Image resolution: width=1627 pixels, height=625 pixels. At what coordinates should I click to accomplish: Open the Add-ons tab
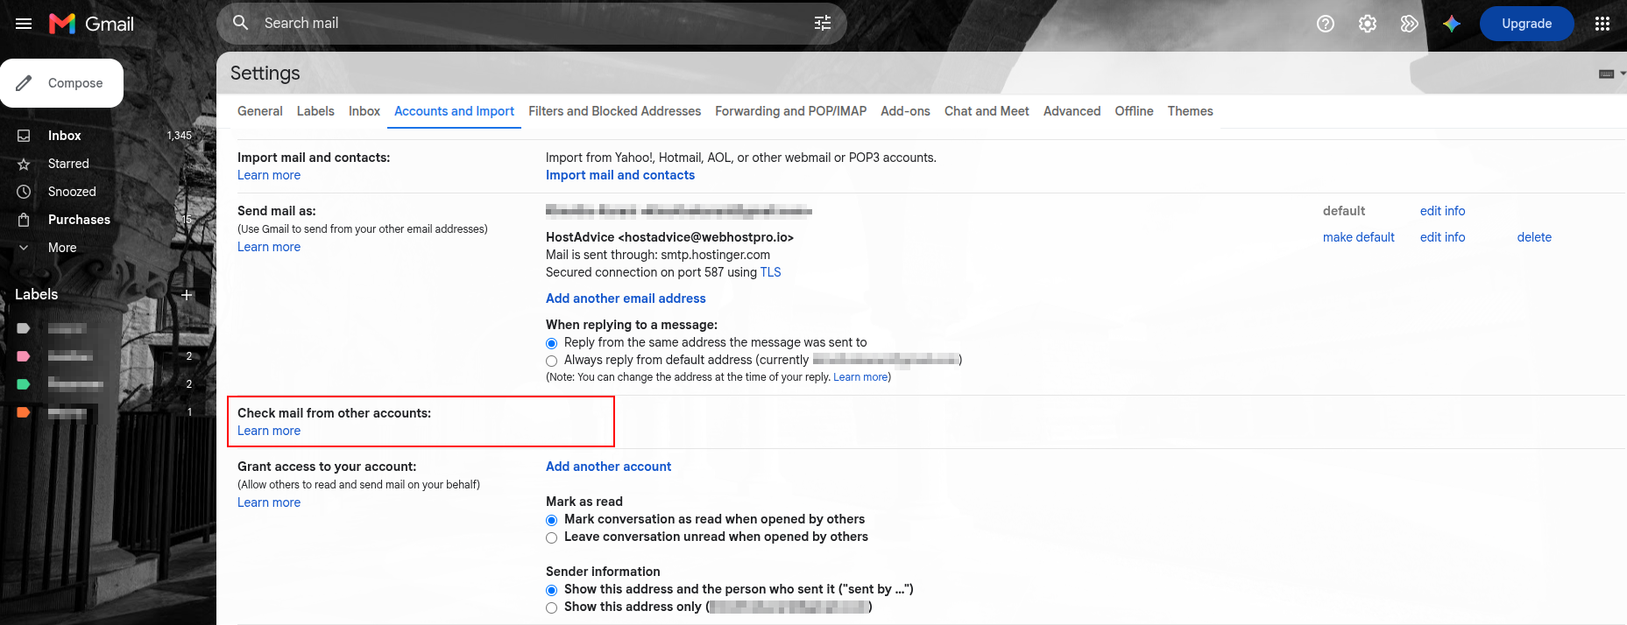tap(905, 111)
